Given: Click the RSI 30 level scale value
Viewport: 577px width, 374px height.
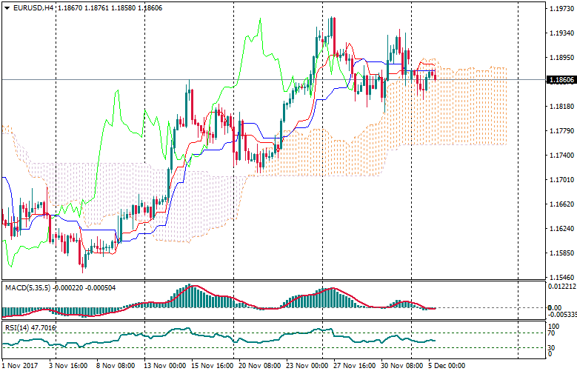Looking at the screenshot, I should pyautogui.click(x=553, y=347).
